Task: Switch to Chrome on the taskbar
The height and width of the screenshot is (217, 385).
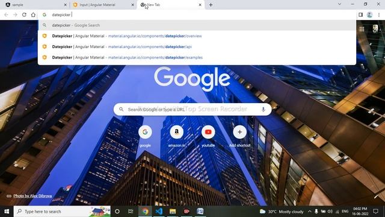Action: (145, 212)
